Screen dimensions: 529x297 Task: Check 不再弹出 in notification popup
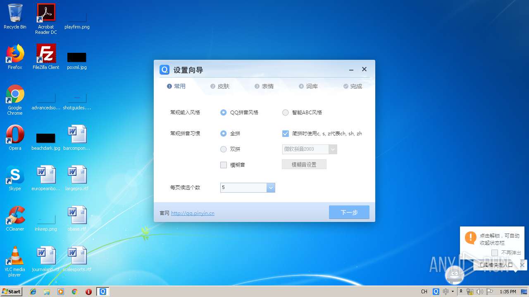click(x=494, y=252)
